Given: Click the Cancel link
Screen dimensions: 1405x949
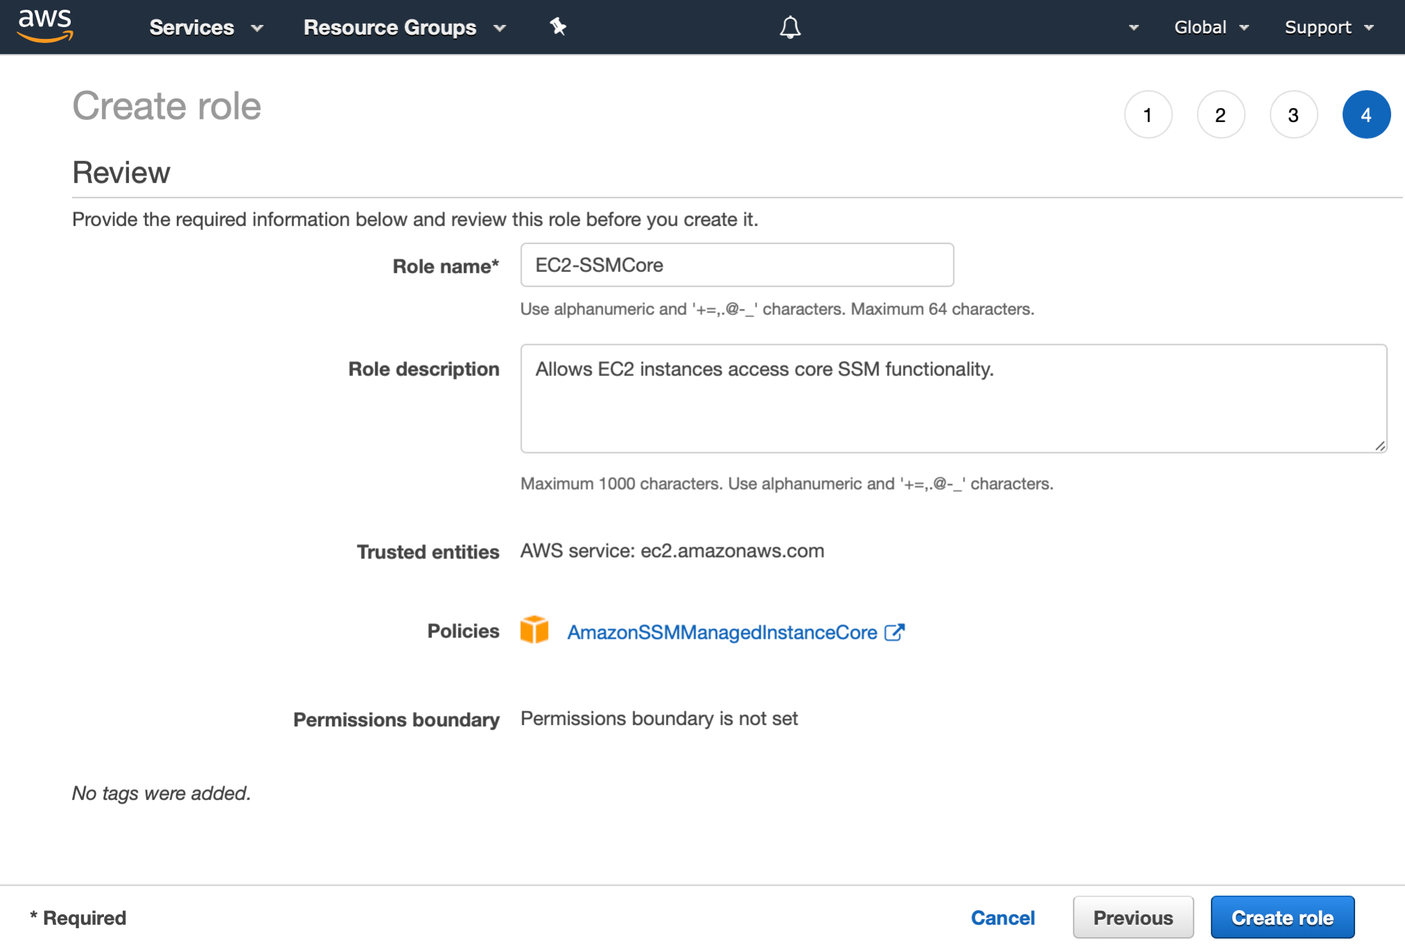Looking at the screenshot, I should point(1003,917).
